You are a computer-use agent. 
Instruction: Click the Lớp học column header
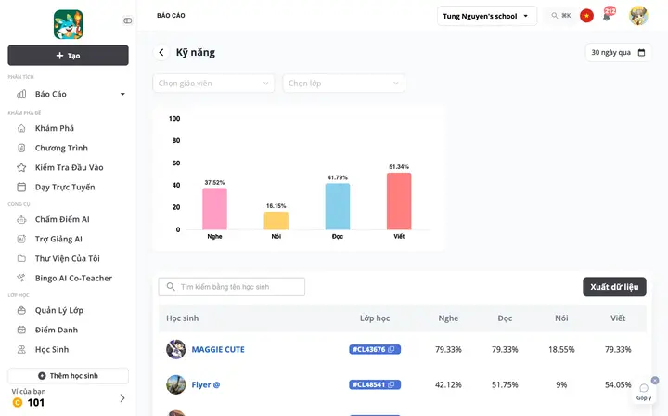pyautogui.click(x=375, y=318)
